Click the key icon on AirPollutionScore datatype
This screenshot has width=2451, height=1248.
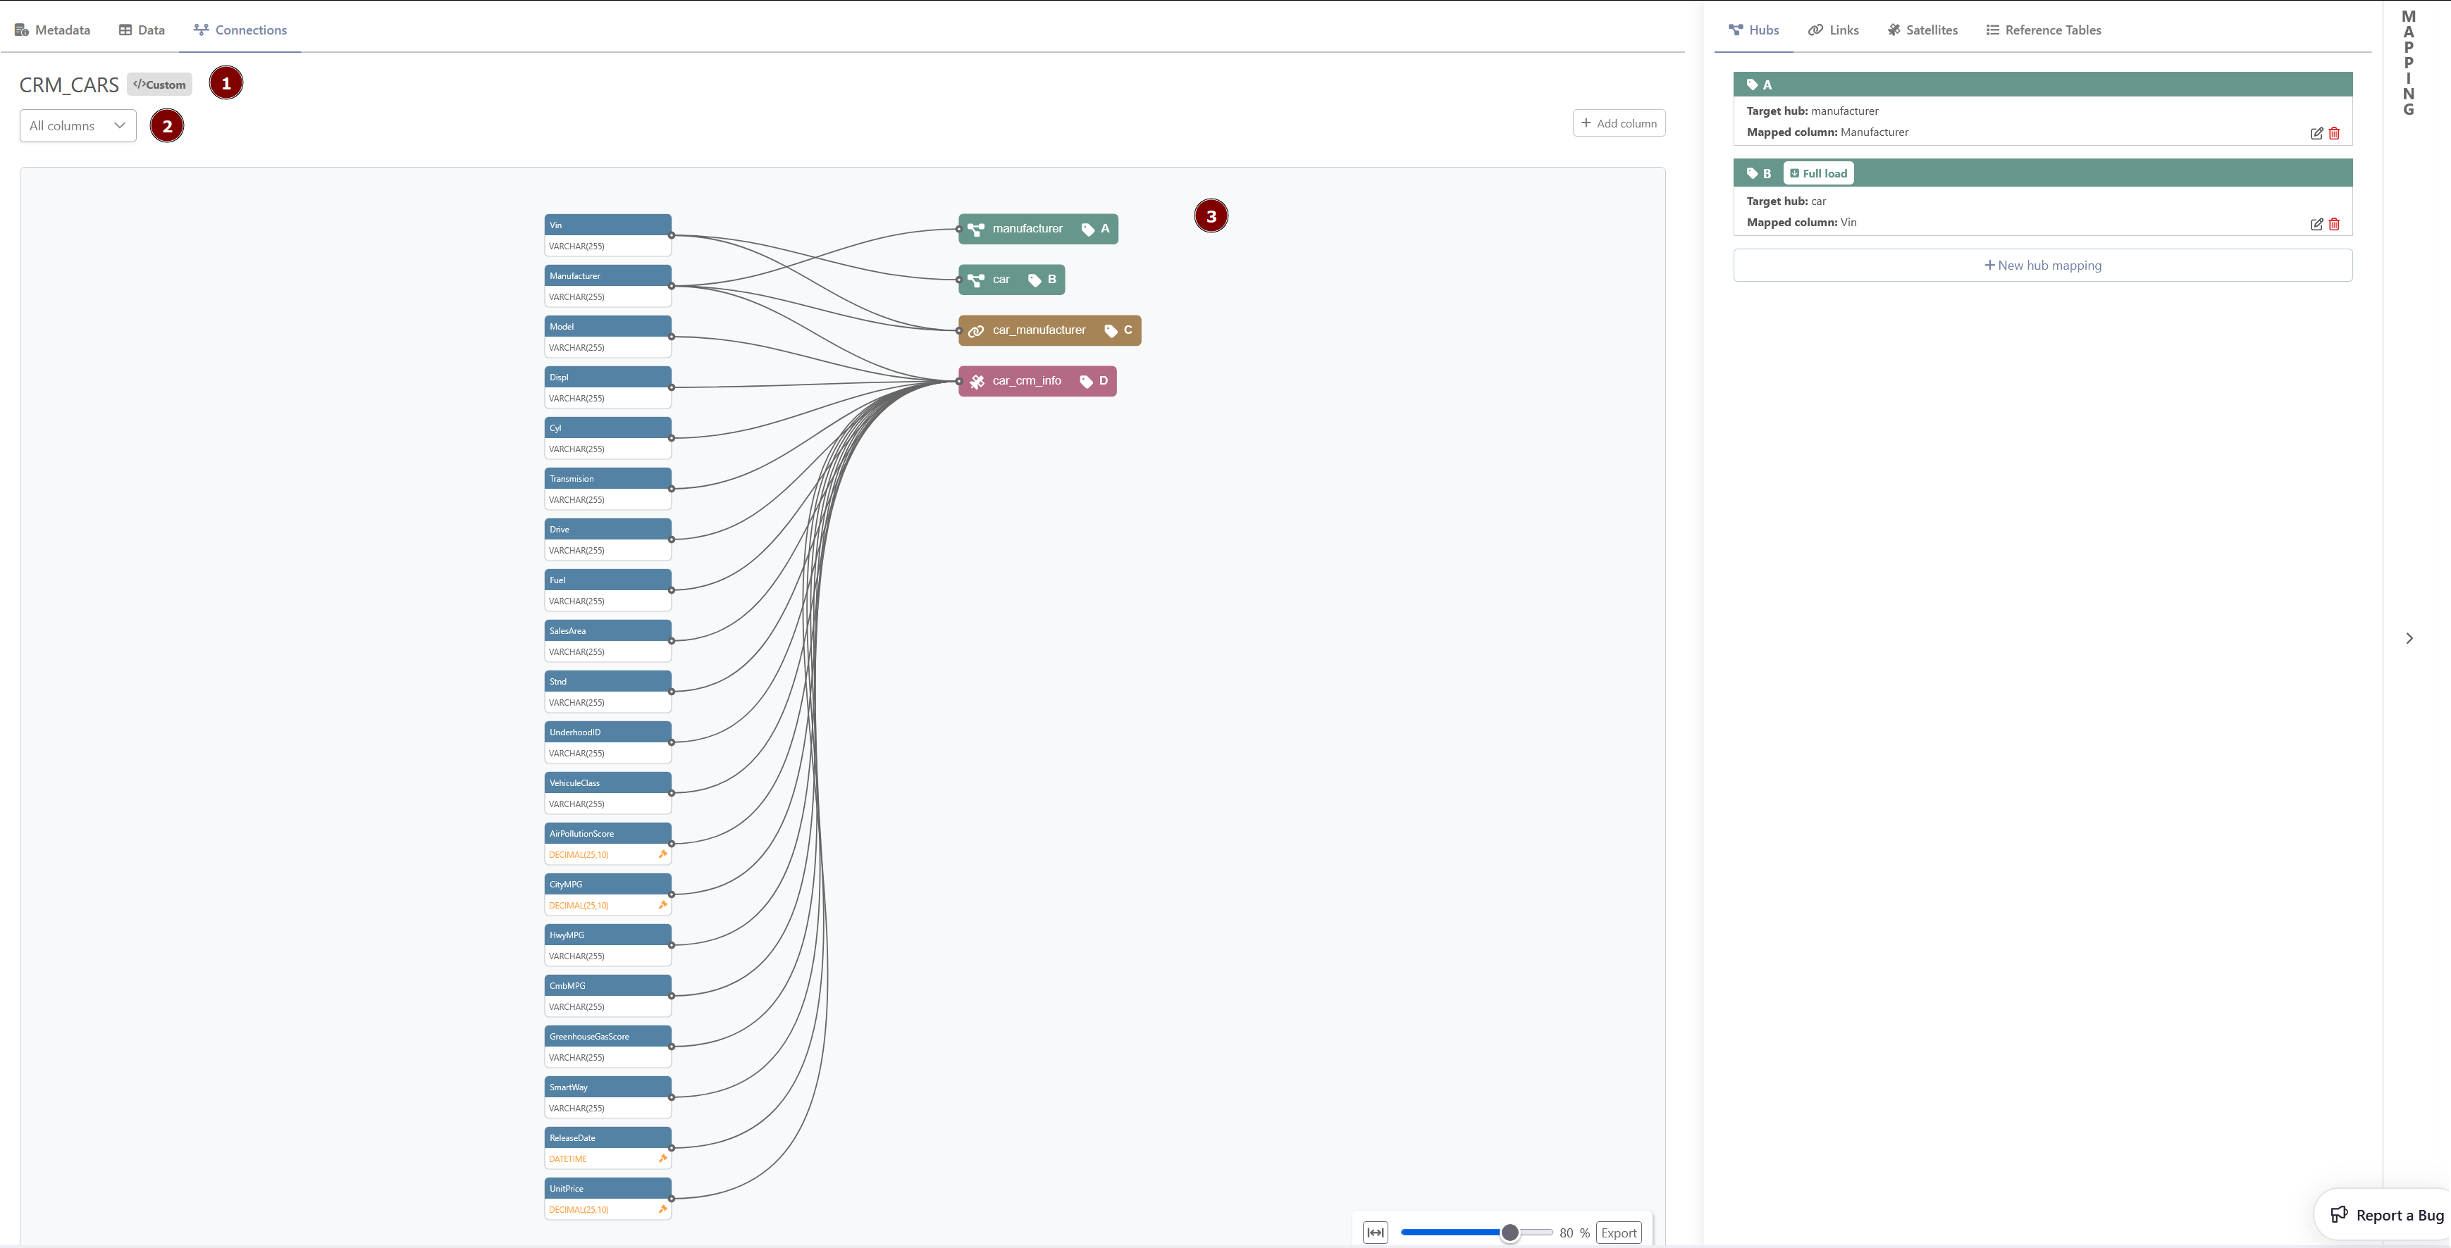pyautogui.click(x=662, y=854)
